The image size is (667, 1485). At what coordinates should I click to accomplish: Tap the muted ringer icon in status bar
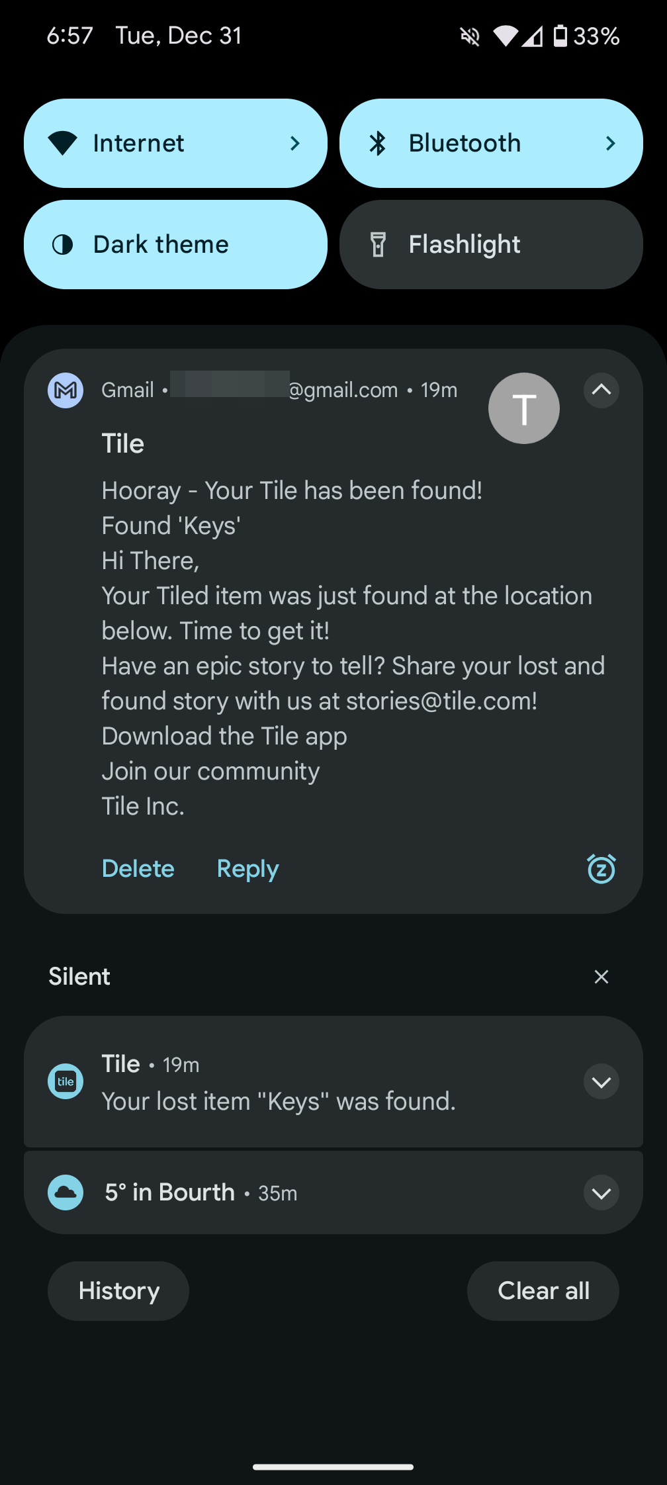point(470,36)
